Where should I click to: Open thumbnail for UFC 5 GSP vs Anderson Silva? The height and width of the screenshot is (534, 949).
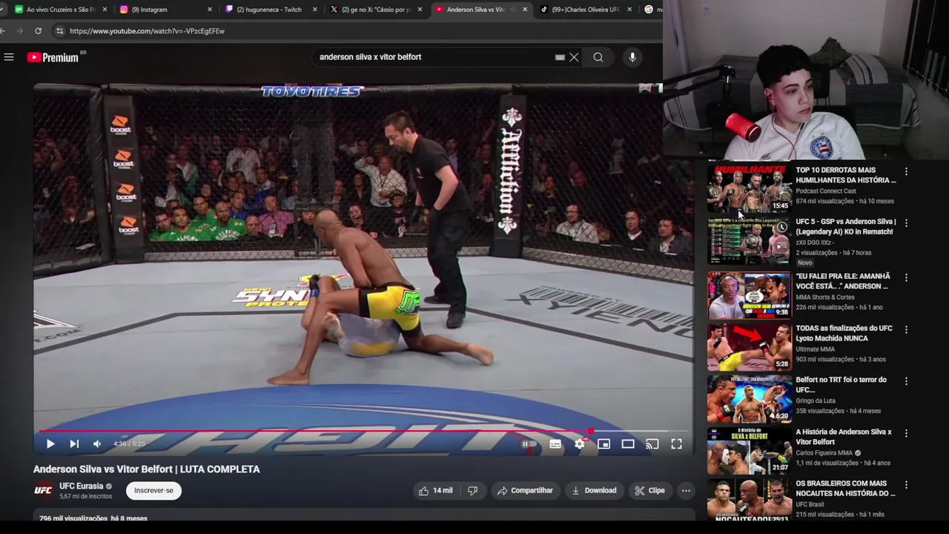pyautogui.click(x=750, y=240)
